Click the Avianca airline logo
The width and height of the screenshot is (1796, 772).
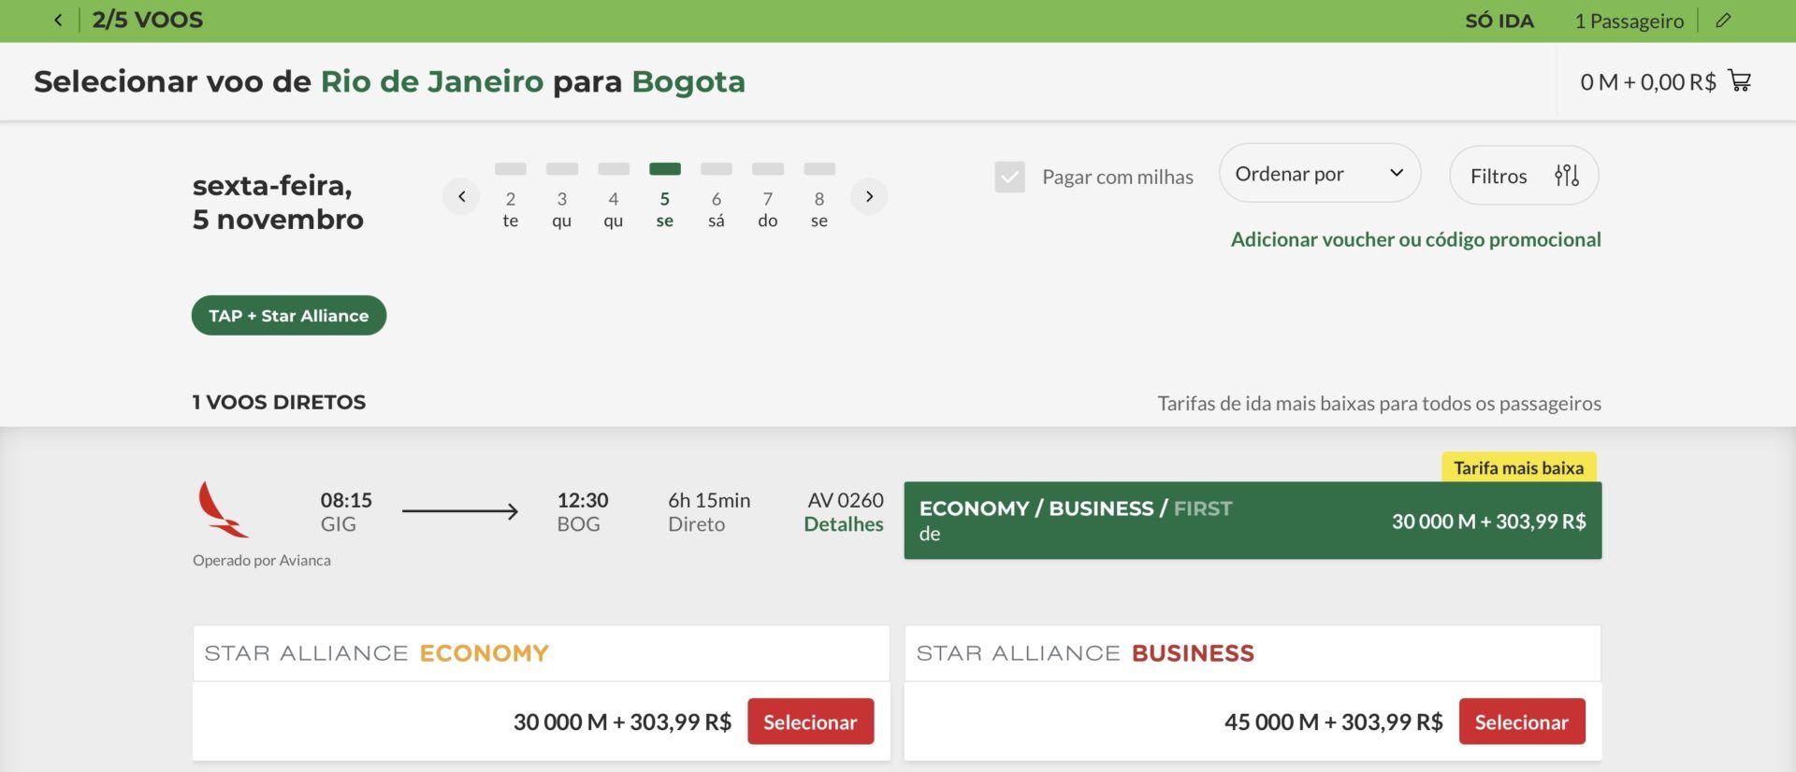pyautogui.click(x=223, y=509)
